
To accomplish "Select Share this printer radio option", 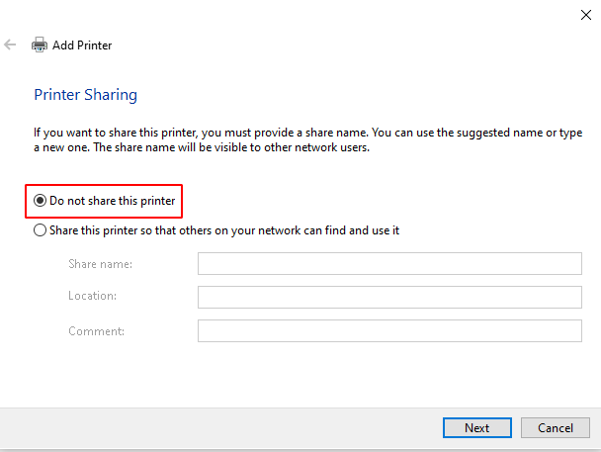I will pyautogui.click(x=216, y=230).
